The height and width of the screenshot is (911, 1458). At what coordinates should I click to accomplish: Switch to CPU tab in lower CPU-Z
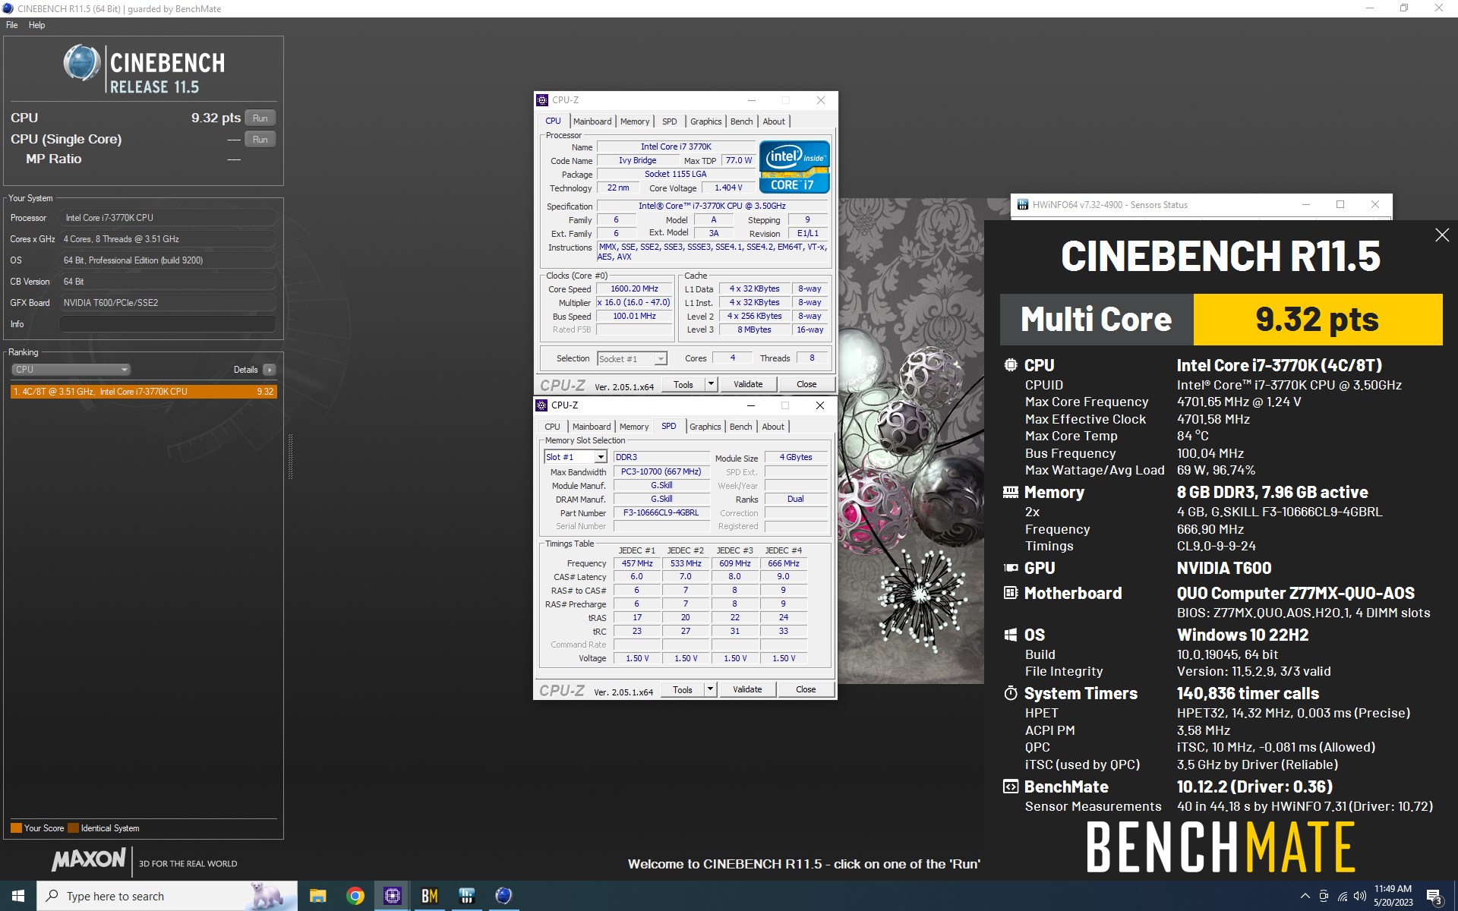point(552,427)
